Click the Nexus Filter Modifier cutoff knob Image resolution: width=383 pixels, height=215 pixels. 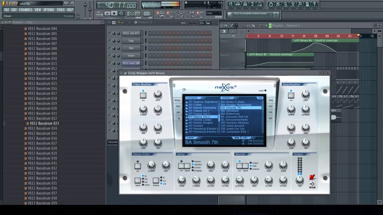[x=143, y=109]
